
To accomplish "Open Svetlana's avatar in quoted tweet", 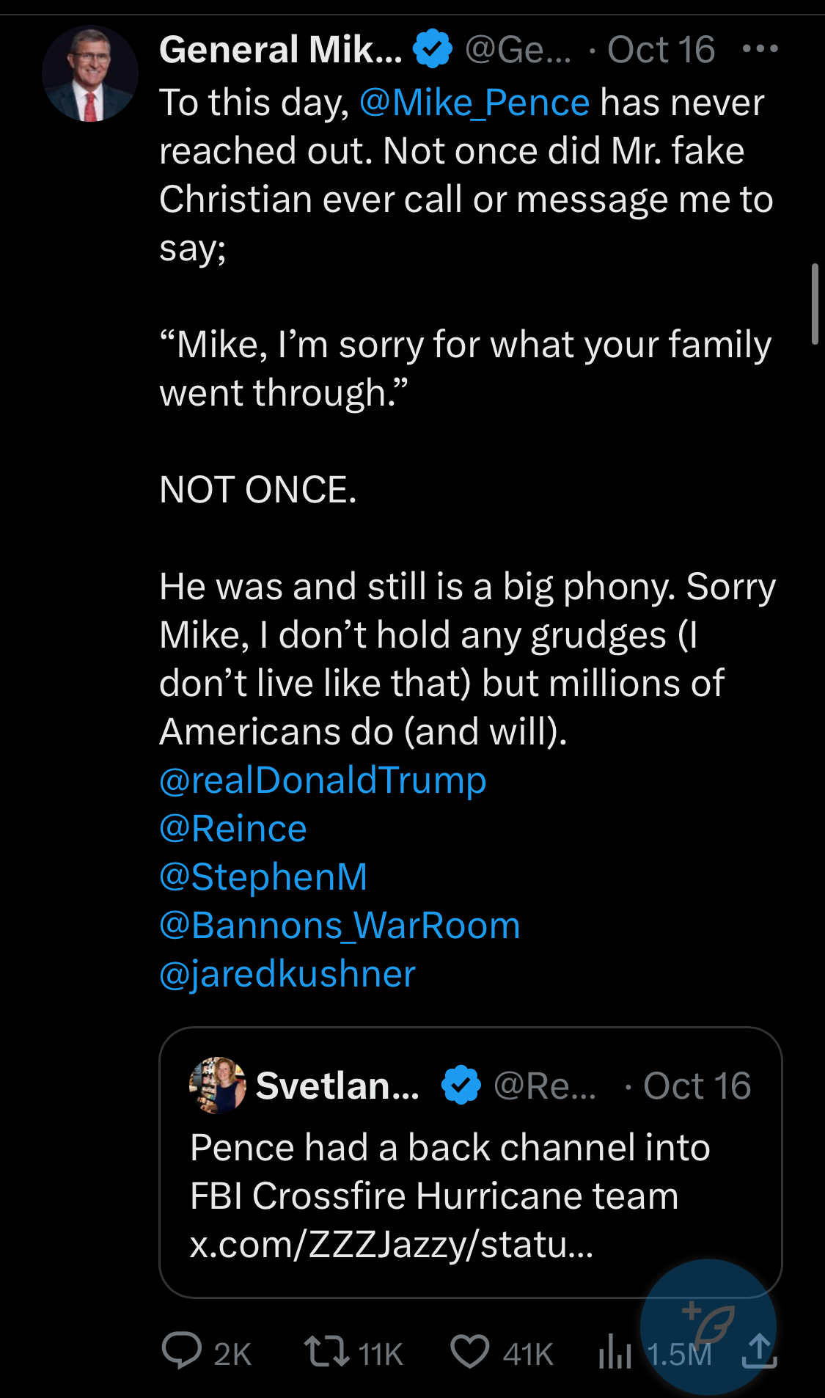I will click(217, 1086).
